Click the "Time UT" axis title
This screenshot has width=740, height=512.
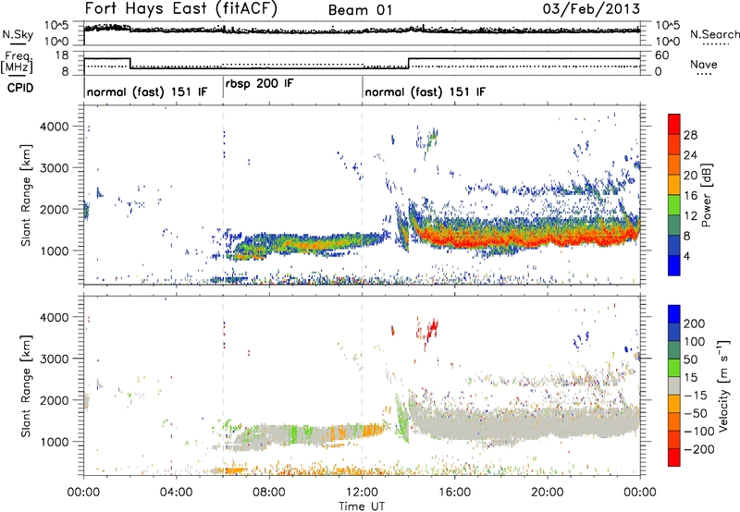tap(362, 506)
